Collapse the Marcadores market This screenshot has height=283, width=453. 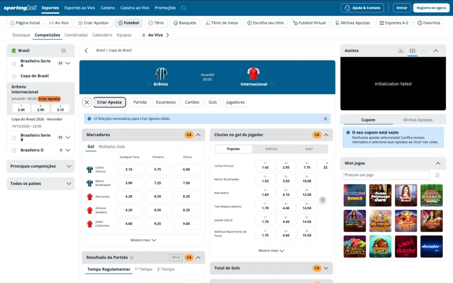tap(198, 135)
